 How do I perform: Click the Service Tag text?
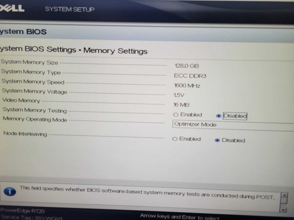31,217
